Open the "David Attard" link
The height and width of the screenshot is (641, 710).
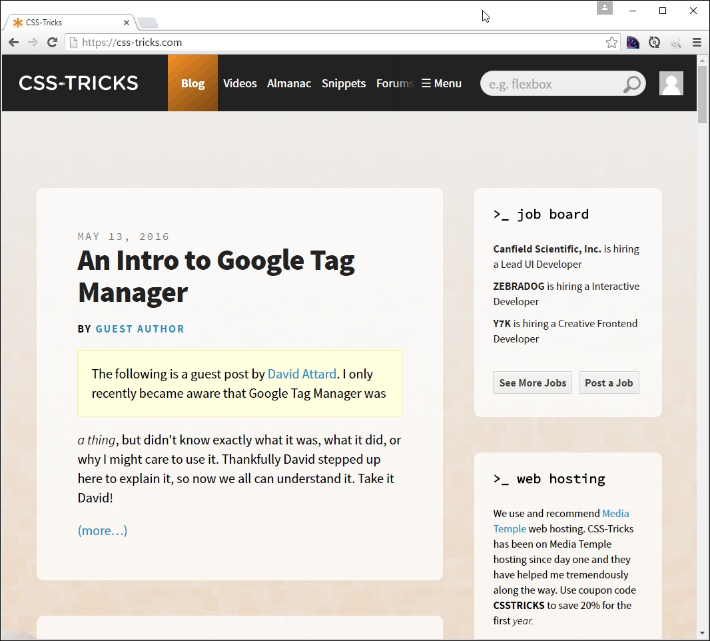(x=302, y=374)
